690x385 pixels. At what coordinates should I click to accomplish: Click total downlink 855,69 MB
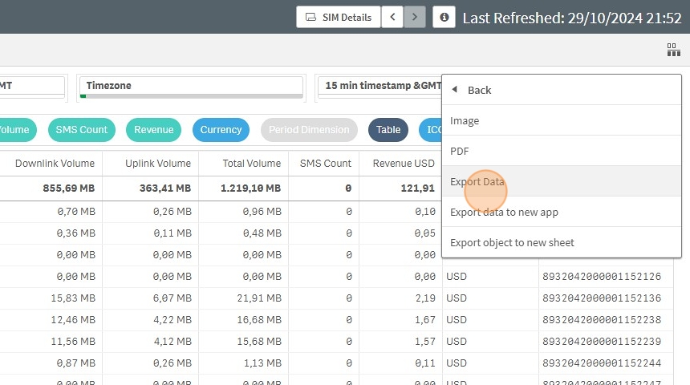[x=69, y=188]
